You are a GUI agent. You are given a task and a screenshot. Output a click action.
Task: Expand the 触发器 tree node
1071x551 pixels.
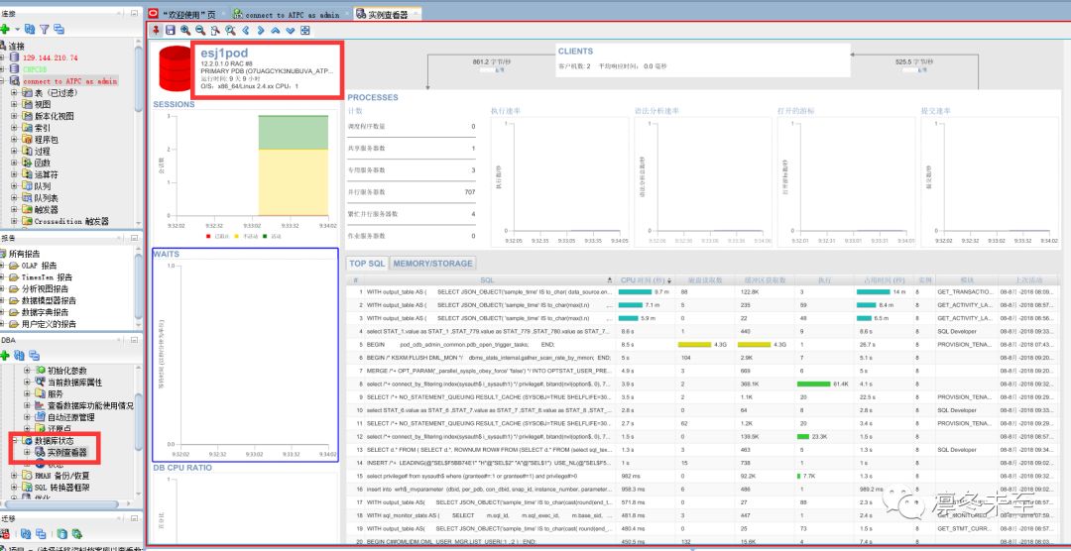tap(15, 209)
